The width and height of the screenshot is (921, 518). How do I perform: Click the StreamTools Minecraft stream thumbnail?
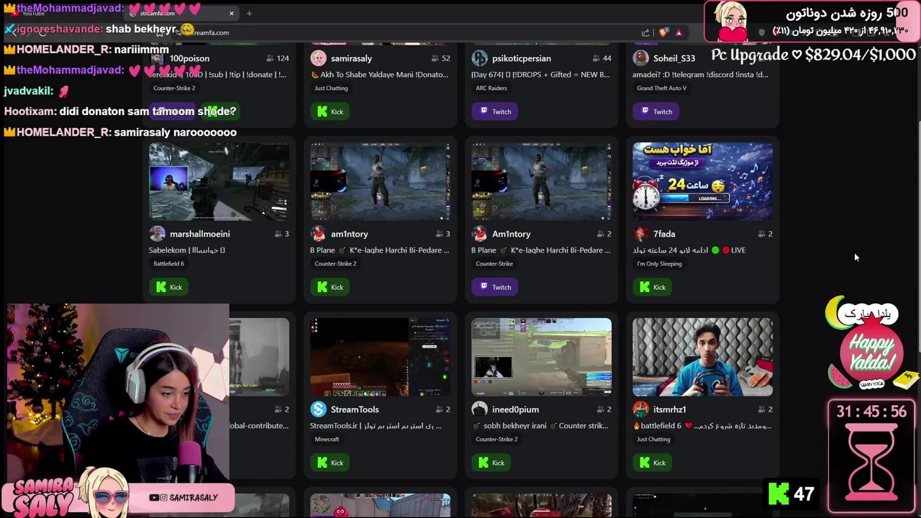tap(380, 357)
